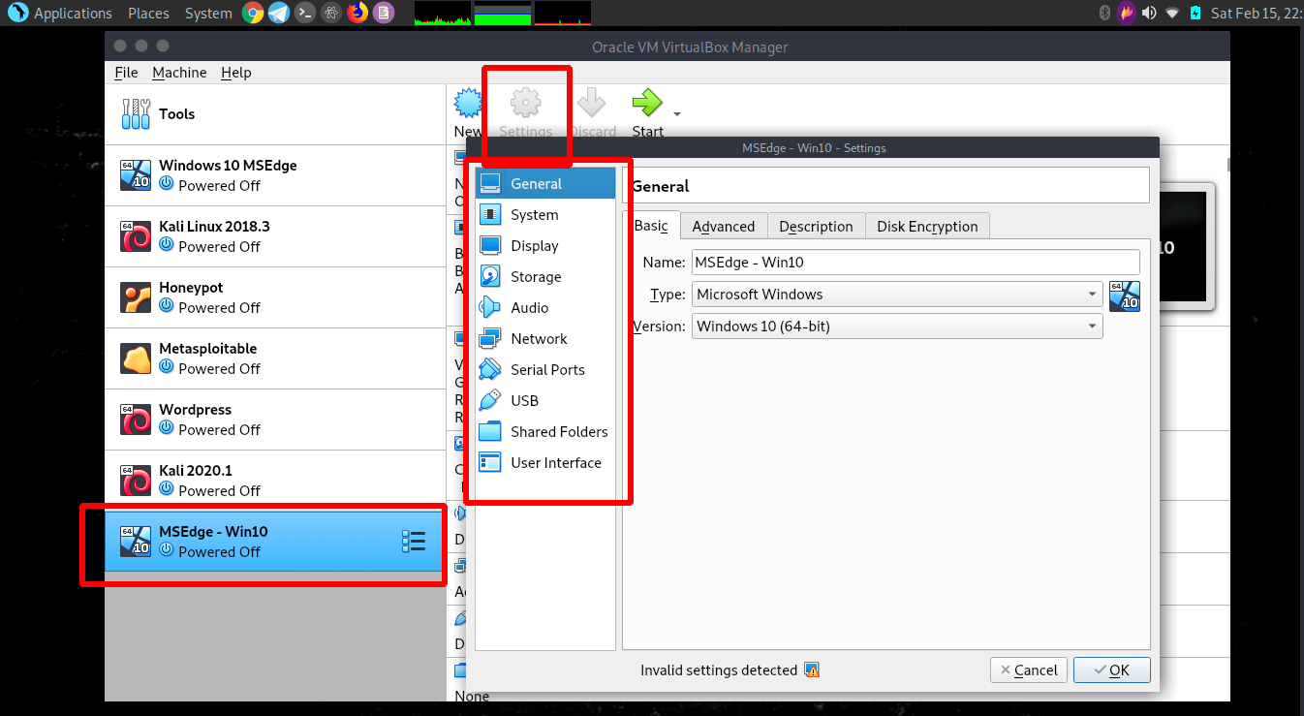Open the MSEdge - Win10 list menu icon
Screen dimensions: 1304x716
[414, 542]
